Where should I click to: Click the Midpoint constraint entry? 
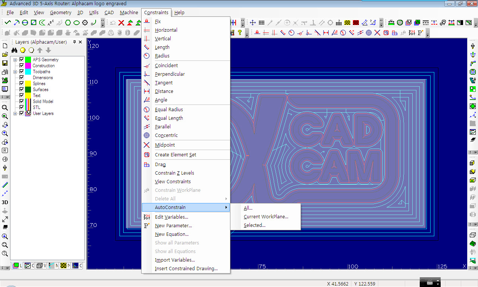tap(186, 145)
